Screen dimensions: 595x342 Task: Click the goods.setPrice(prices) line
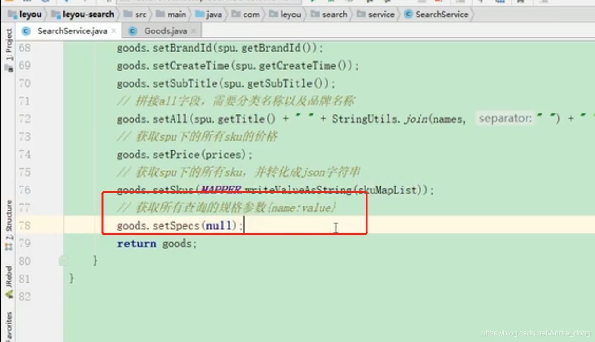click(184, 155)
